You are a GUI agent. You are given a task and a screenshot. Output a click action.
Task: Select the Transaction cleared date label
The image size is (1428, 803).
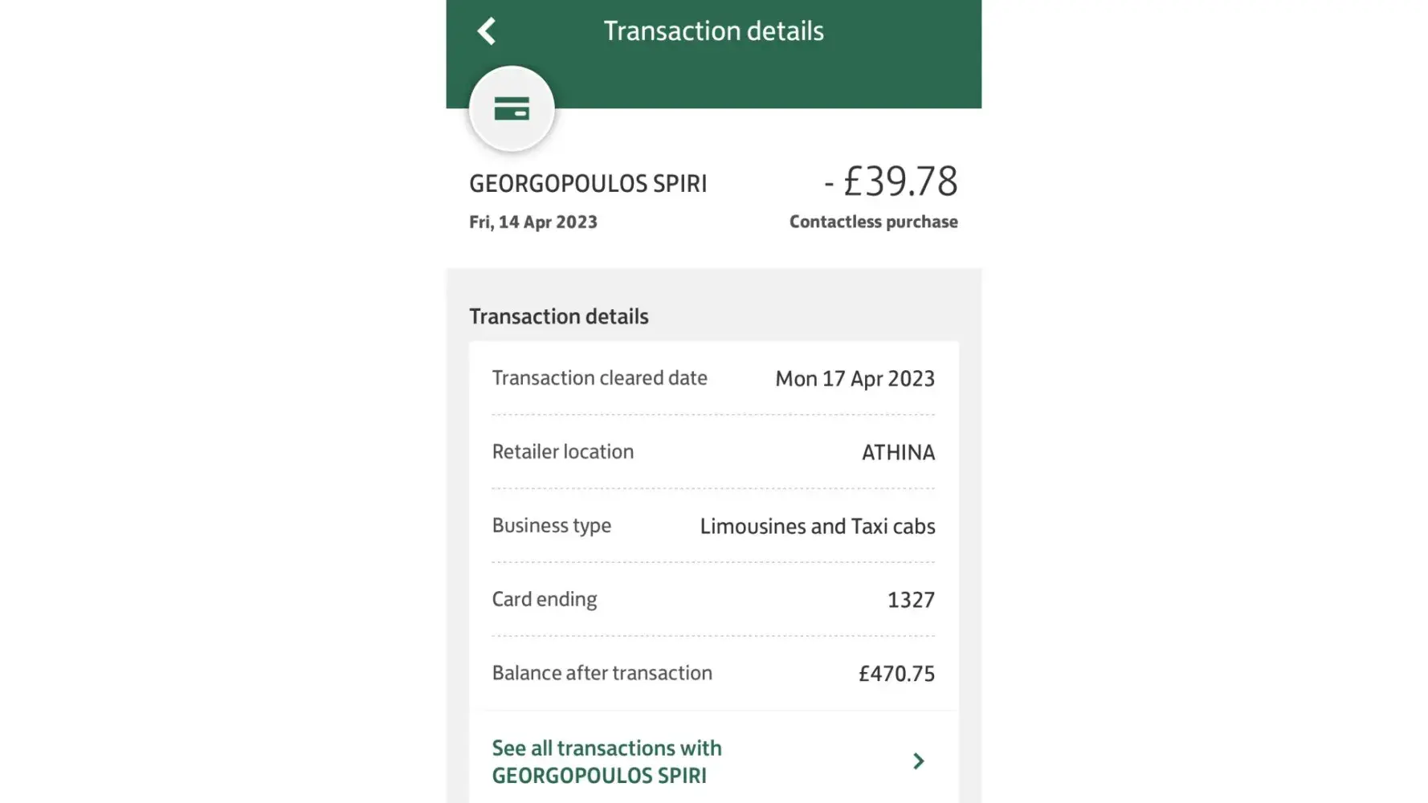(x=599, y=378)
